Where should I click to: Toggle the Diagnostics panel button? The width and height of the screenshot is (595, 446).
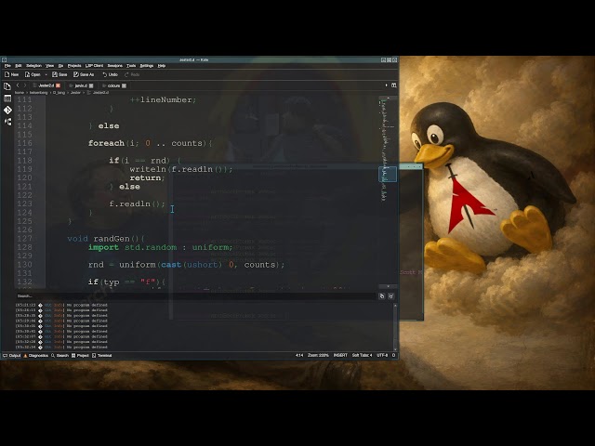[36, 356]
